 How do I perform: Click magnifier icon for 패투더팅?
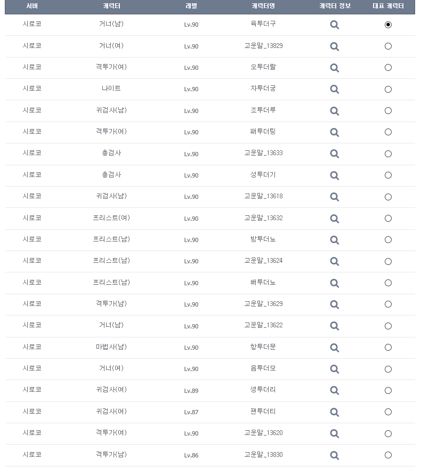[x=334, y=132]
